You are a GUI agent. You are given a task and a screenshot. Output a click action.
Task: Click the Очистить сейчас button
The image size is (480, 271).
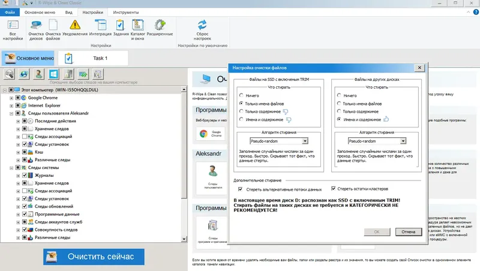coord(94,257)
